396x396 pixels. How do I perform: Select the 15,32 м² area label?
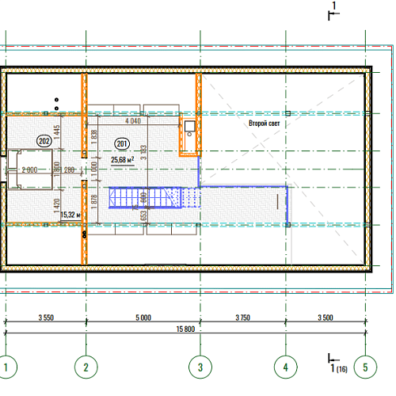[x=70, y=215]
